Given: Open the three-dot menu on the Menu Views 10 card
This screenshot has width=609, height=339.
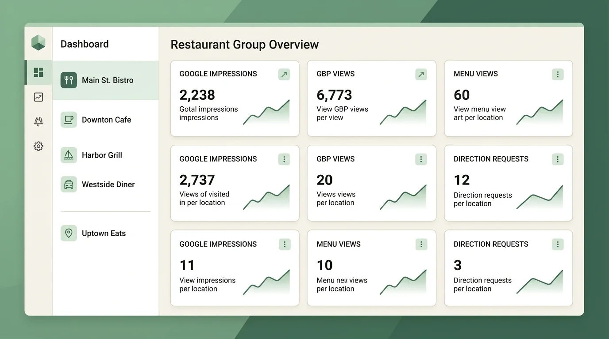Looking at the screenshot, I should coord(421,244).
